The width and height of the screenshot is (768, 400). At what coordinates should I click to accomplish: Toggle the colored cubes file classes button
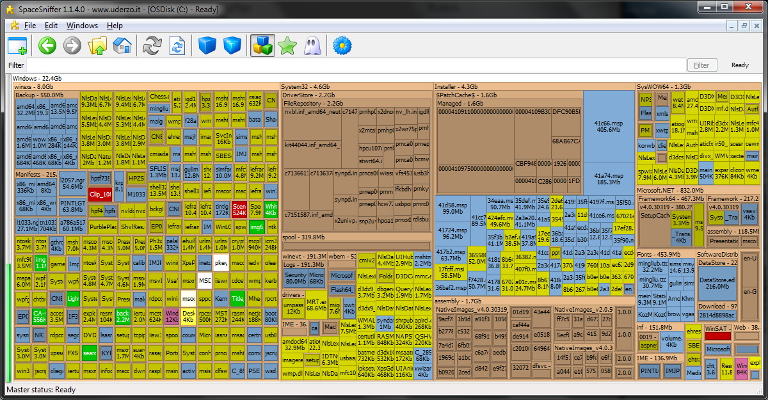point(262,45)
